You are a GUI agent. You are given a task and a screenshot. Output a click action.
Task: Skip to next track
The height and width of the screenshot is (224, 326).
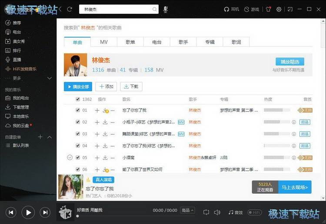pyautogui.click(x=45, y=212)
